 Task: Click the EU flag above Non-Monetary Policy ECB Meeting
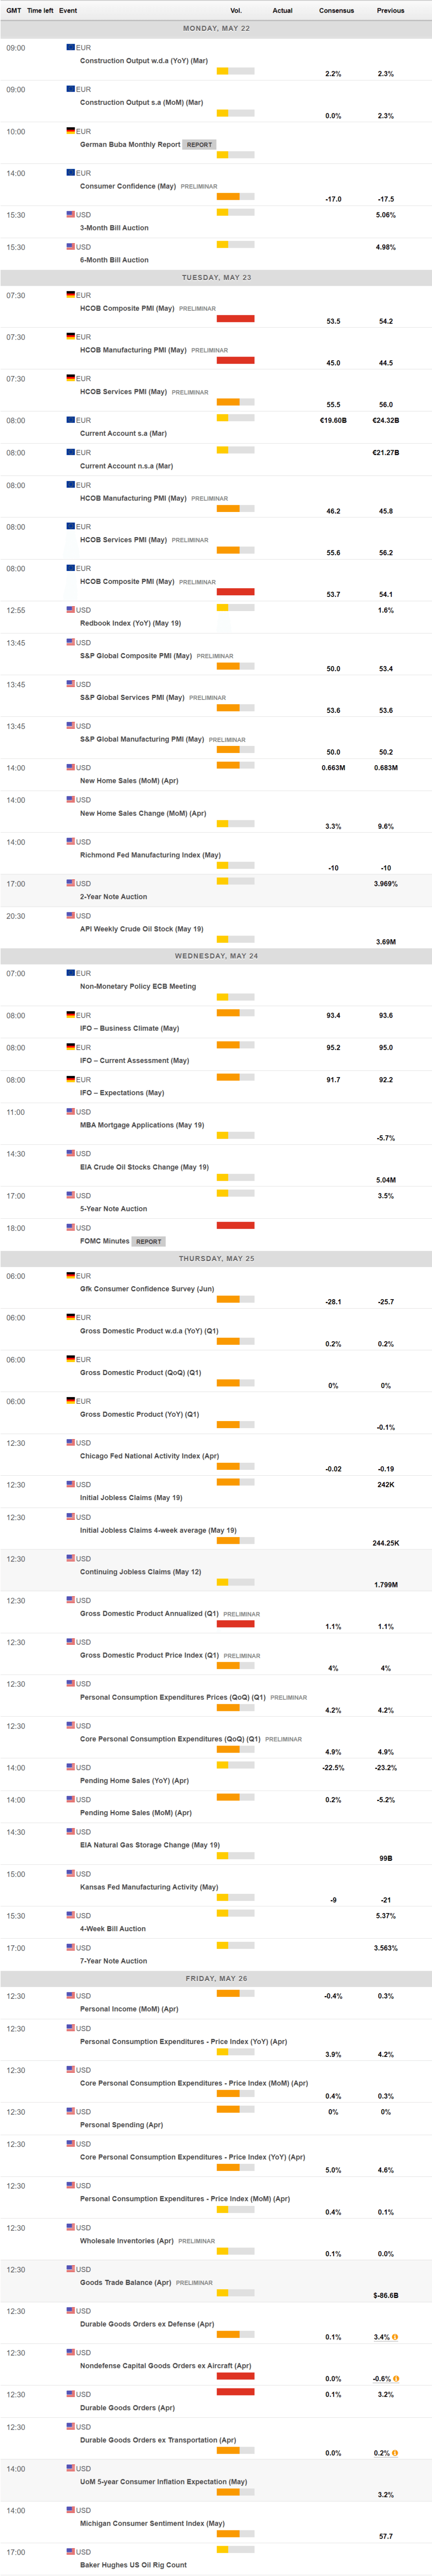point(71,973)
